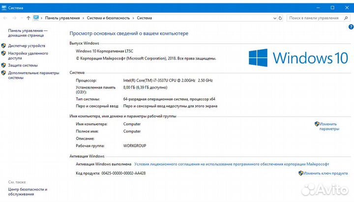Viewport: 354px width, 202px height.
Task: Click the Windows 10 logo image
Action: [298, 58]
